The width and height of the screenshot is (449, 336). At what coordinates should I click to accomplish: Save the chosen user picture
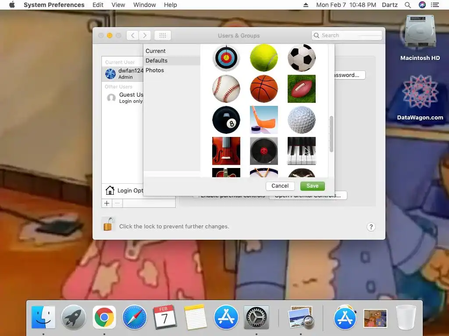click(x=312, y=186)
